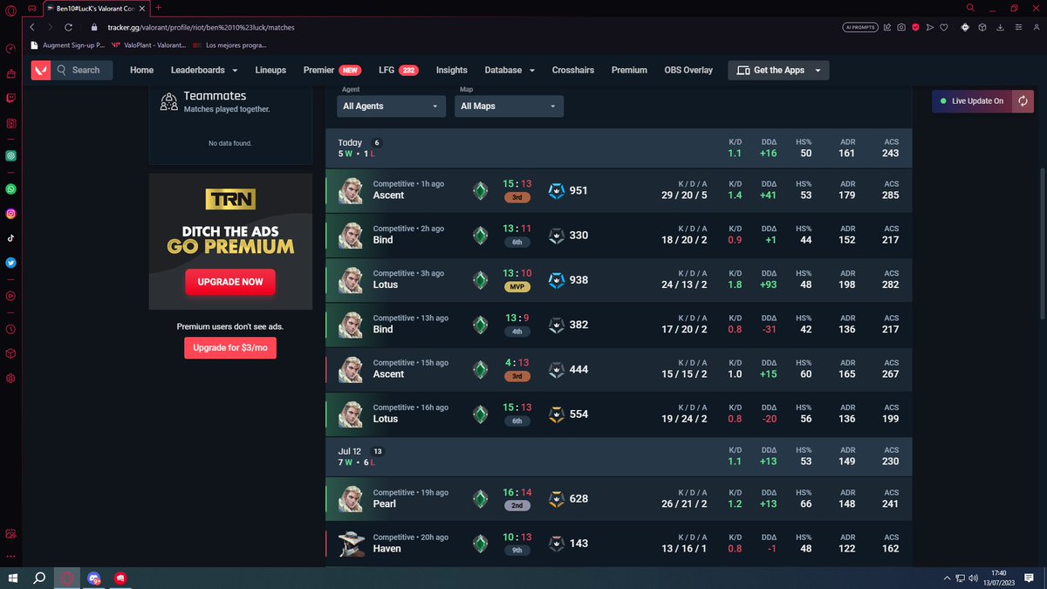
Task: Open Windows taskbar search
Action: click(x=39, y=578)
